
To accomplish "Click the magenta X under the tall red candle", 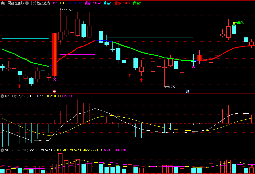I will (x=55, y=79).
